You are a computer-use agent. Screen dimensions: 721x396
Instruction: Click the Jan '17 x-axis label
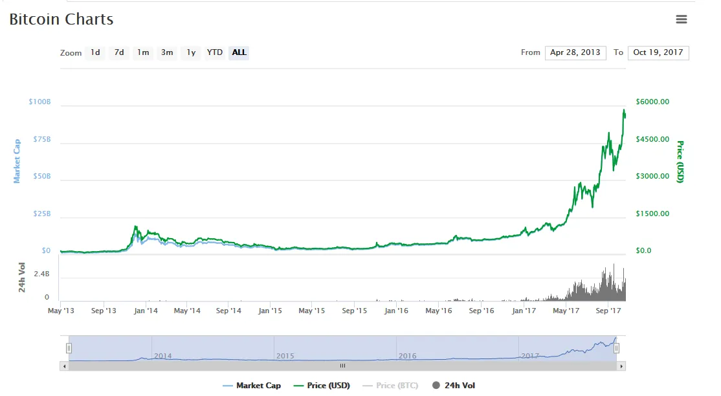(x=524, y=311)
